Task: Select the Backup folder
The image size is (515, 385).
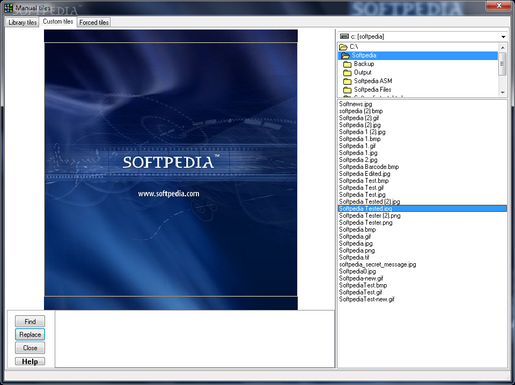Action: click(x=418, y=64)
